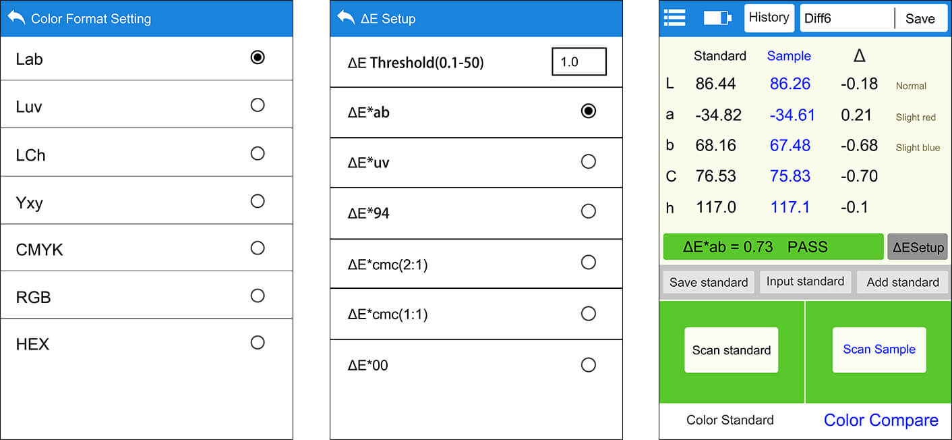The image size is (952, 440).
Task: Edit the ΔE Threshold value field
Action: [579, 61]
